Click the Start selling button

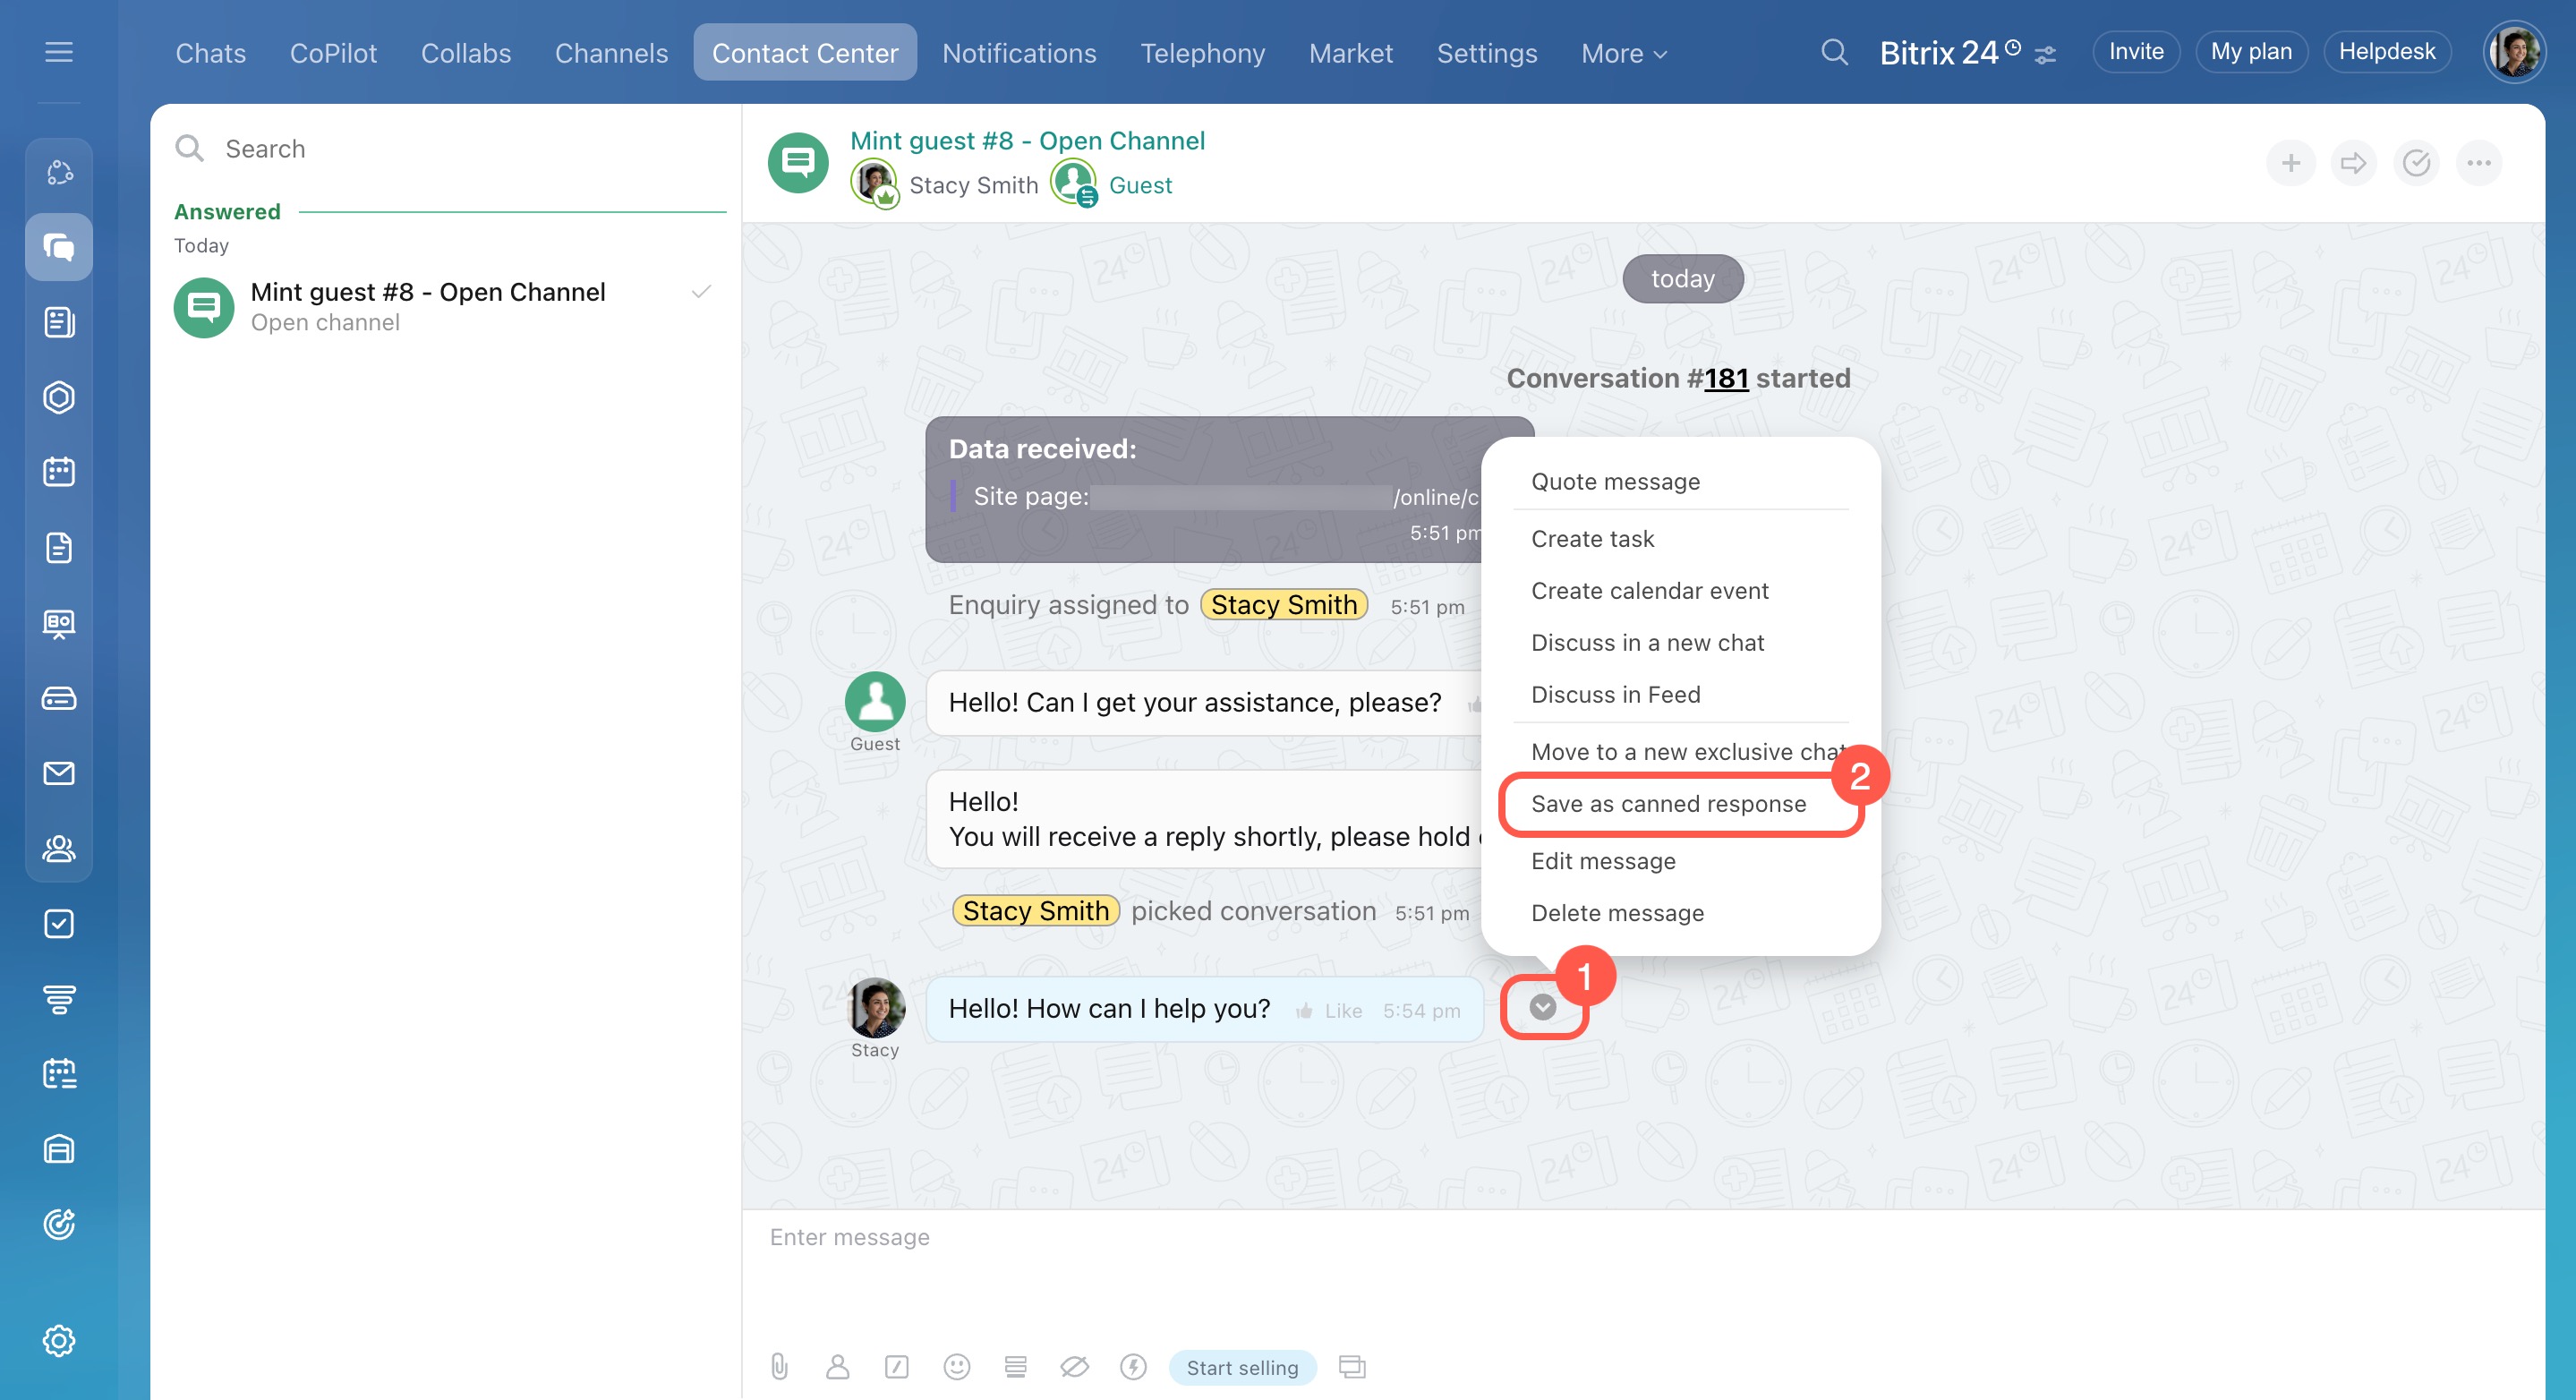click(1242, 1367)
